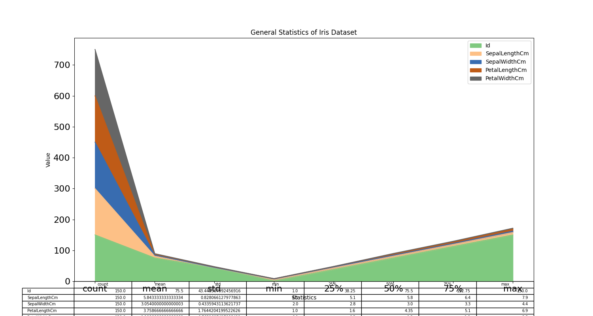Click the 500 y-axis tick label

(x=62, y=127)
